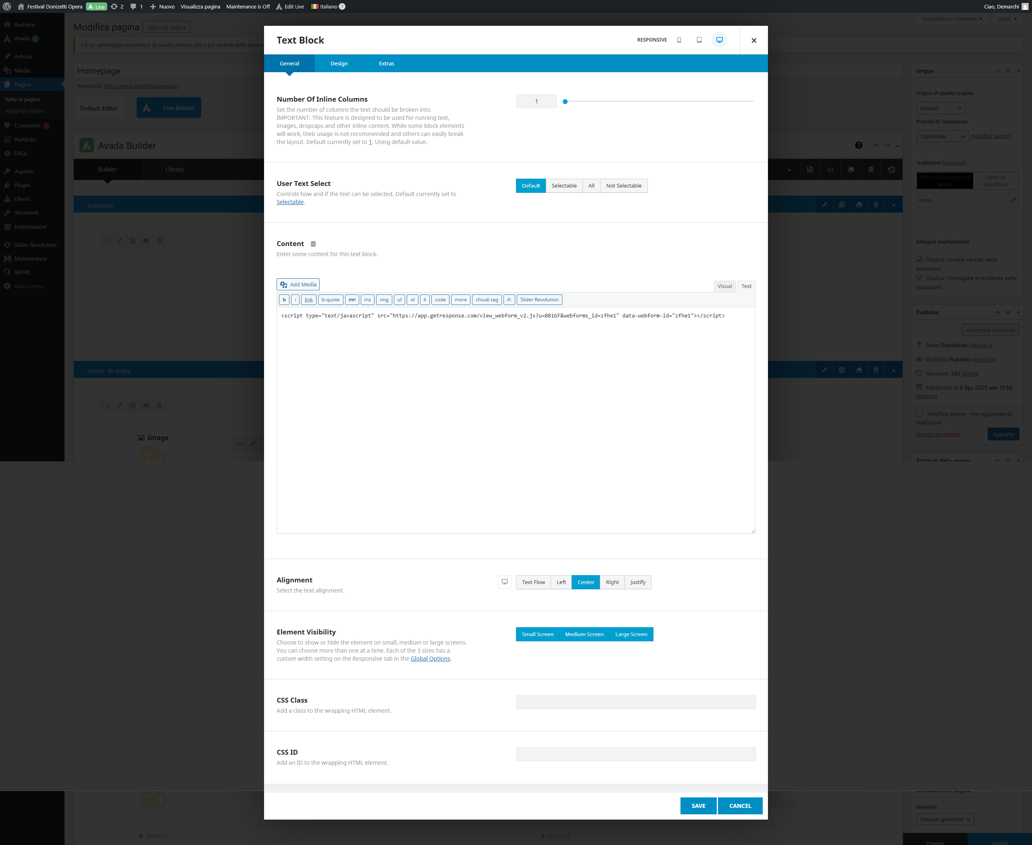Insert code tag in editor toolbar
Viewport: 1032px width, 845px height.
(x=440, y=300)
